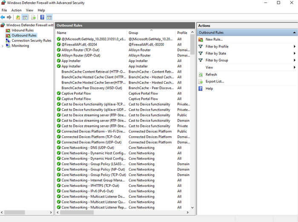The height and width of the screenshot is (222, 298).
Task: Click the New Rule icon in Actions
Action: point(201,39)
